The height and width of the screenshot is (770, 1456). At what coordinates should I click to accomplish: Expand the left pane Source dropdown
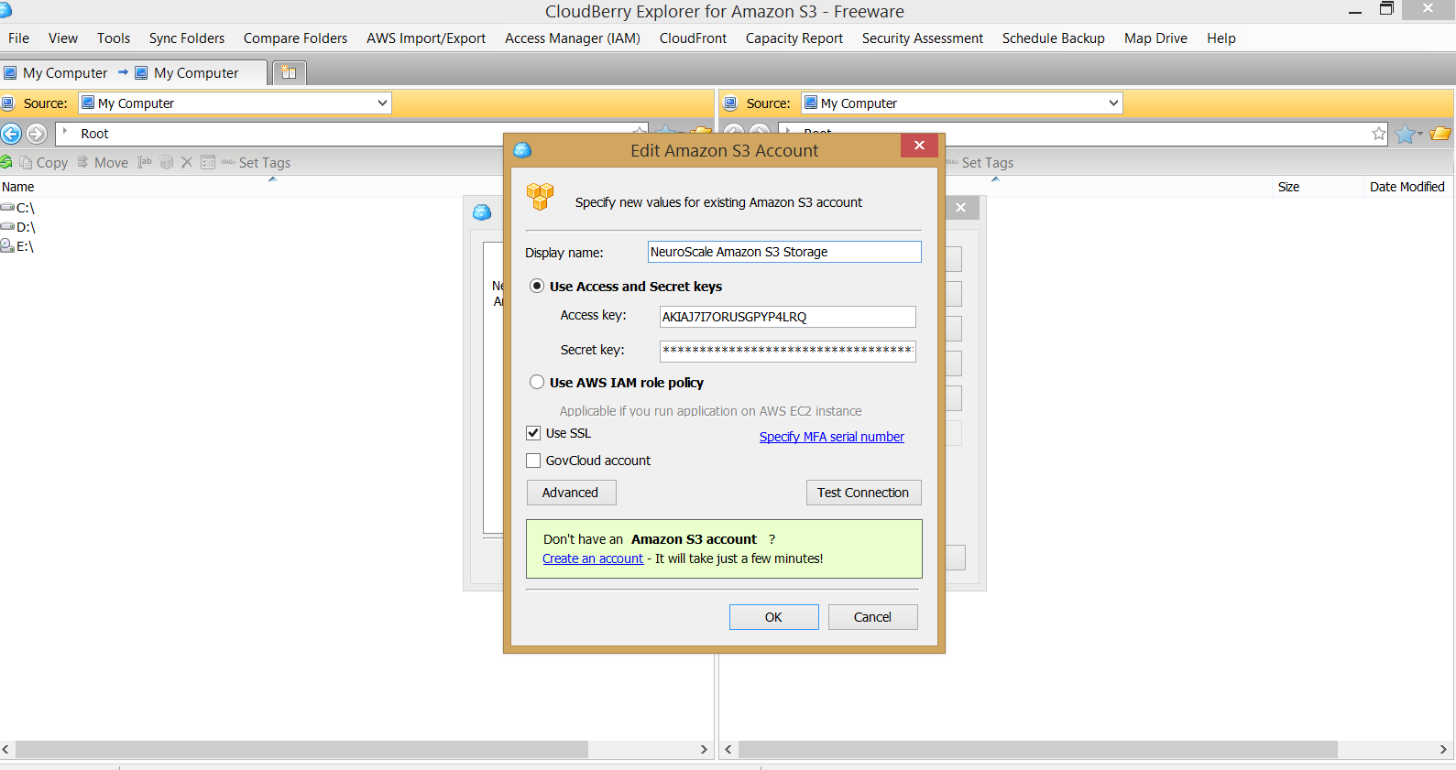(382, 103)
